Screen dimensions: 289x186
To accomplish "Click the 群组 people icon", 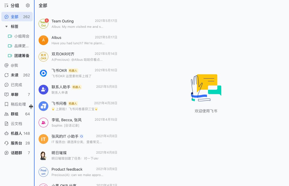I will click(x=6, y=114).
